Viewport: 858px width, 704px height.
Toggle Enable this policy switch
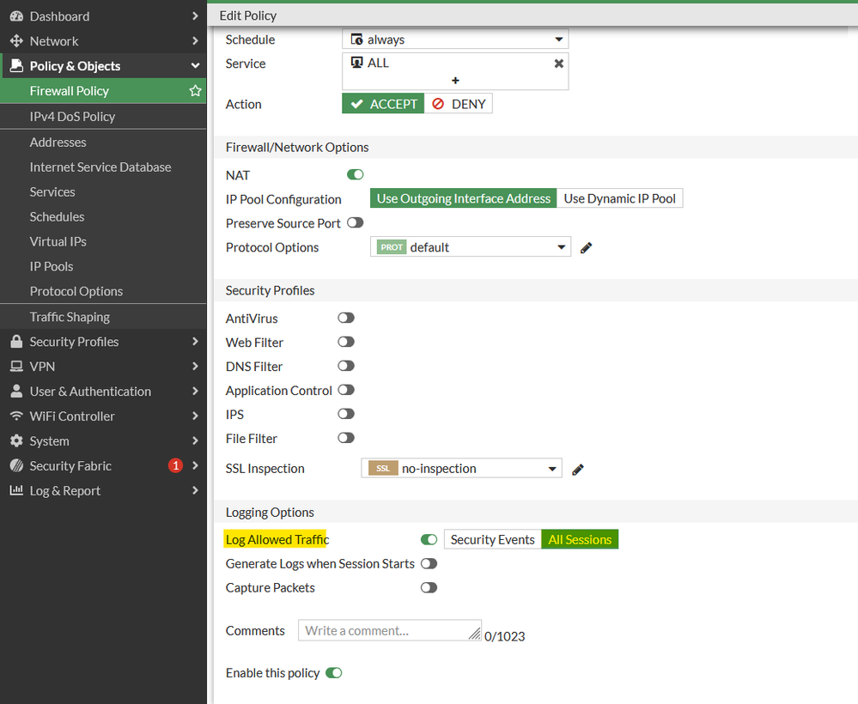[334, 673]
